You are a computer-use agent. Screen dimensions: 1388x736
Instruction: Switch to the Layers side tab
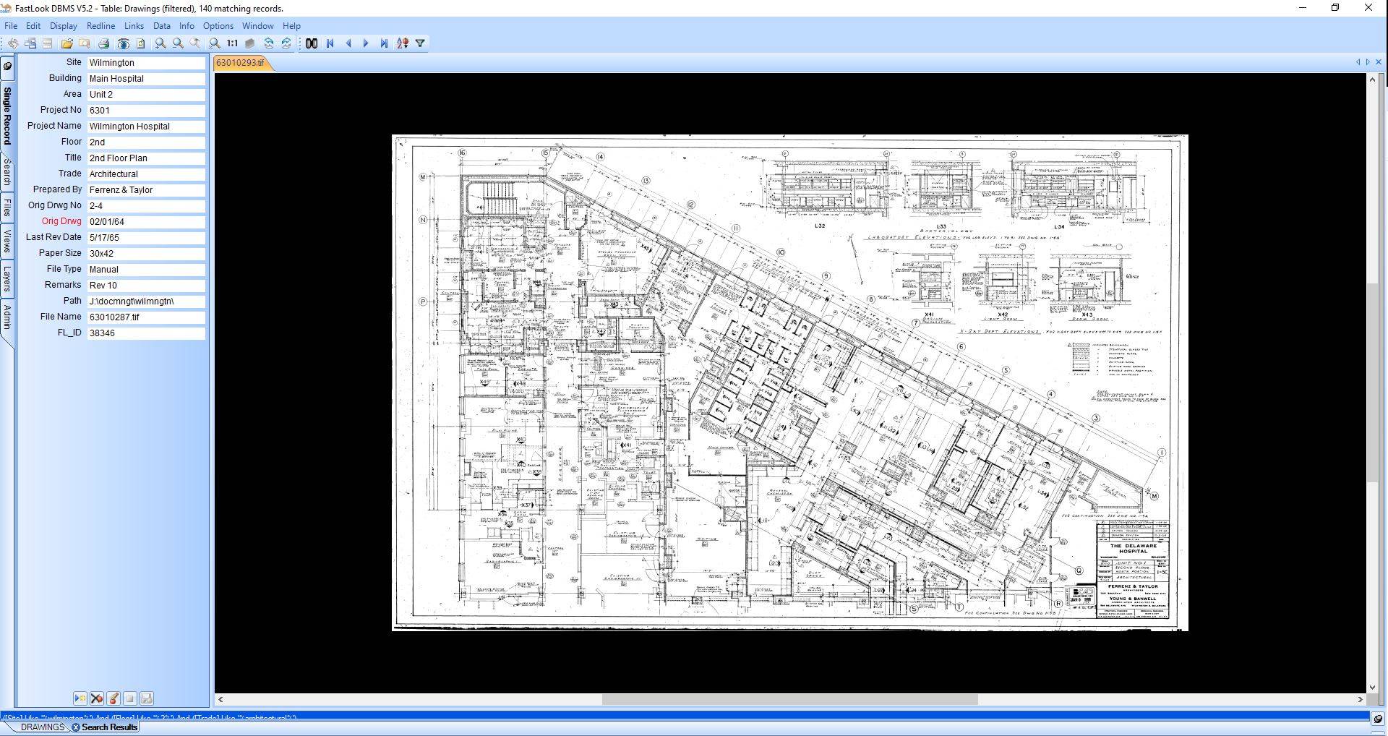point(7,278)
